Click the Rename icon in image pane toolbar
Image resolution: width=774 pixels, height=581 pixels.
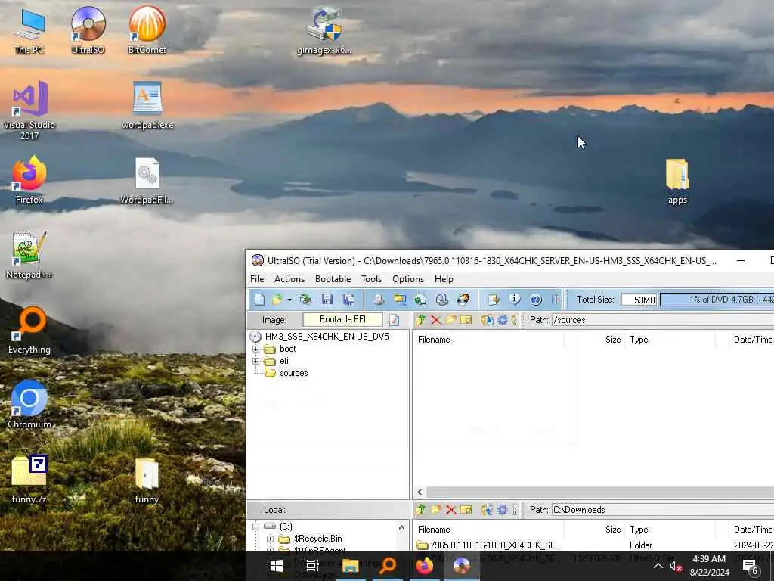(x=466, y=320)
